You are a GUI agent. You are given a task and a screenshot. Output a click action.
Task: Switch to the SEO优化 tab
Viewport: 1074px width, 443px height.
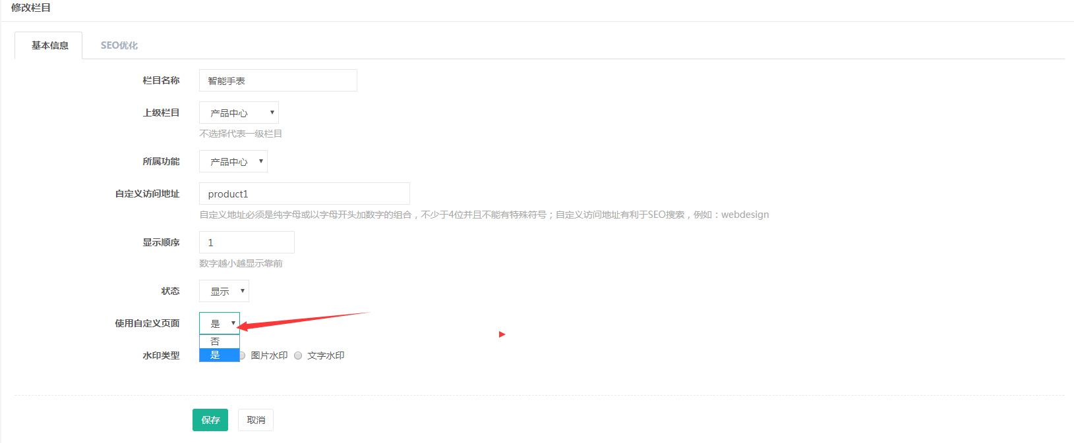coord(119,45)
